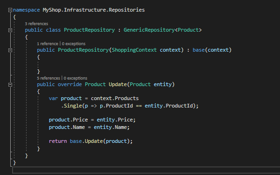Show '0 exceptions' CodeLens above the constructor
The height and width of the screenshot is (175, 280).
click(x=74, y=44)
